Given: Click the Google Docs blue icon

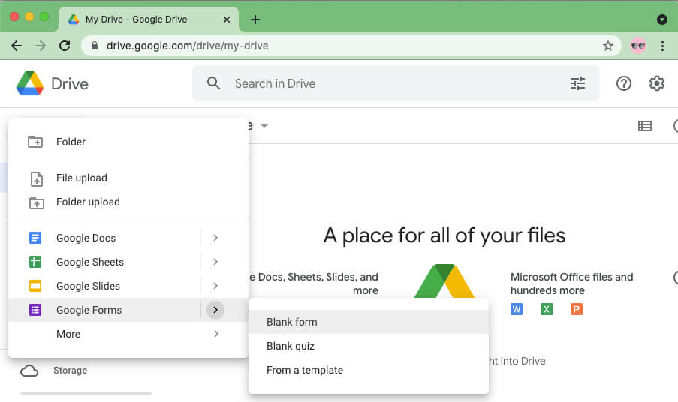Looking at the screenshot, I should pos(35,238).
